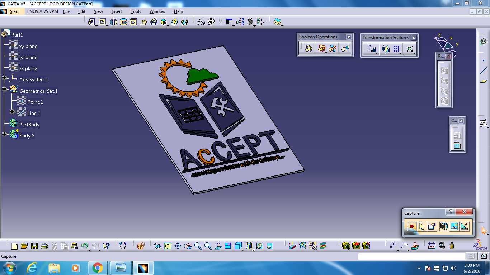Click the Measure Between icon

point(432,246)
